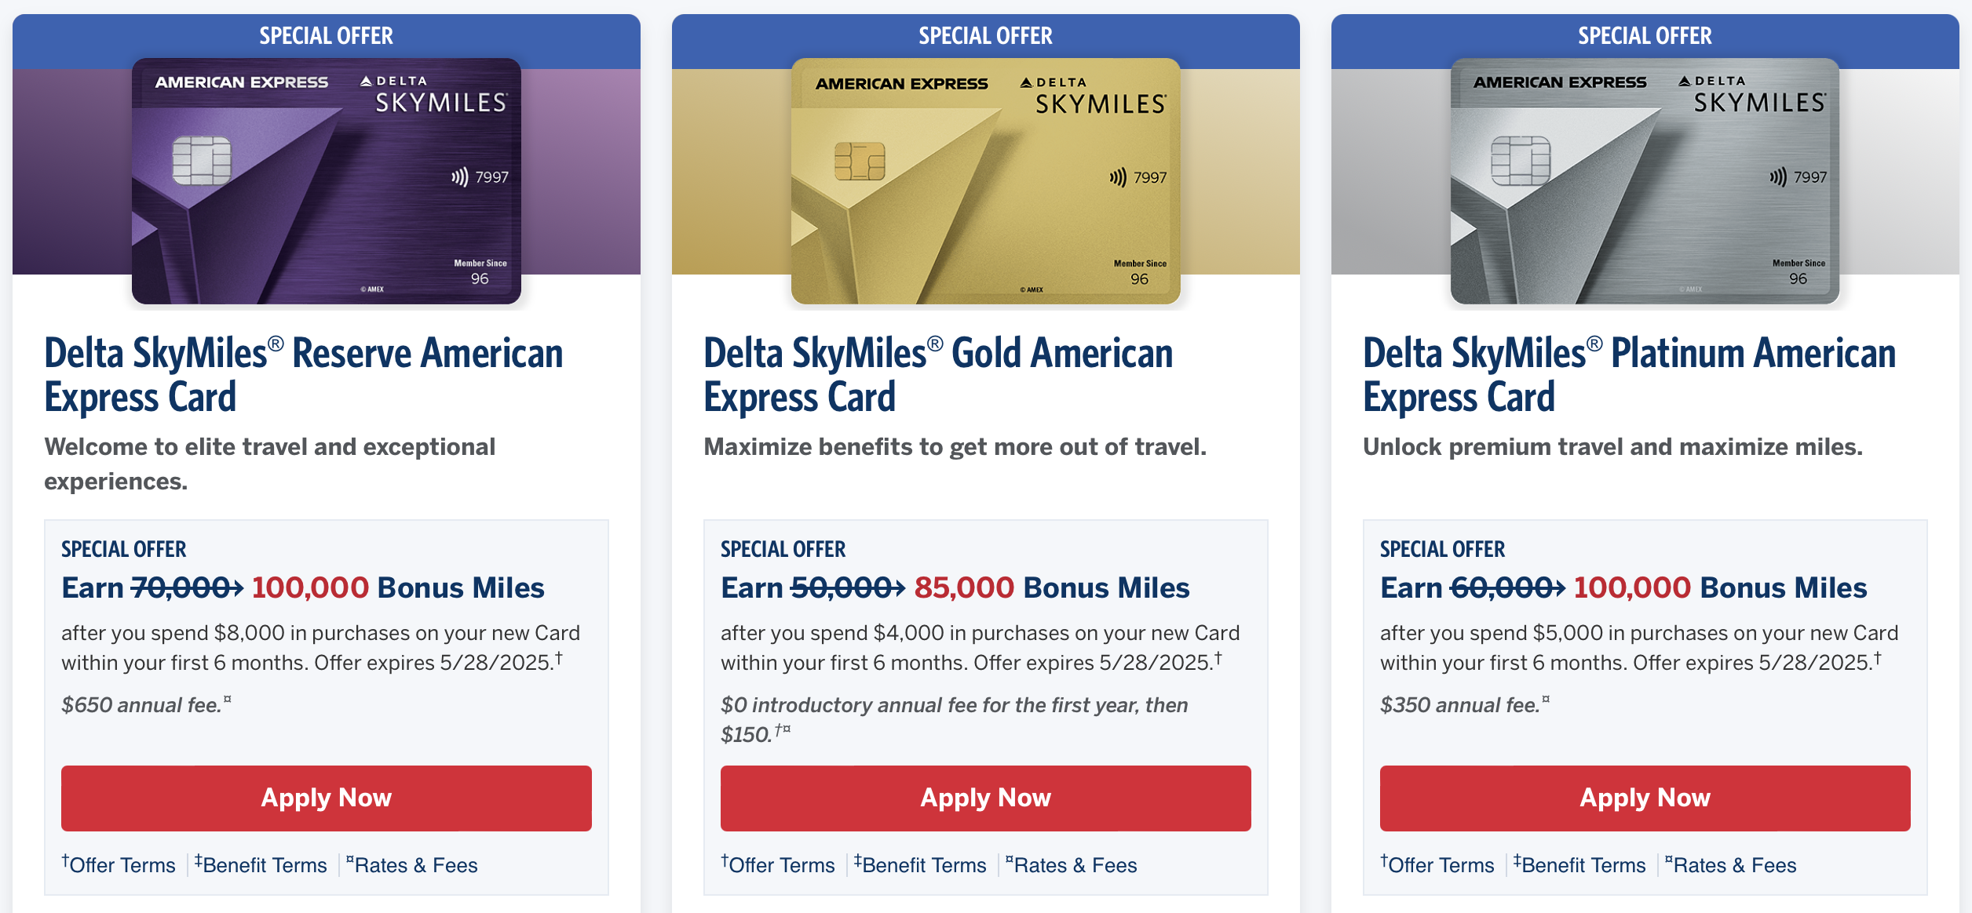Open Rates & Fees under the Reserve card

412,864
